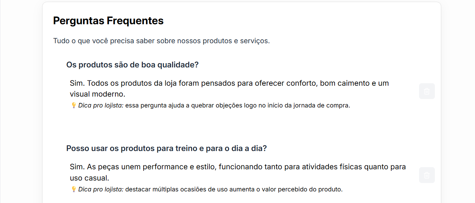Click lightbulb icon beside the múltiplas ocasiões tip
Viewport: 475px width, 203px height.
(x=74, y=189)
